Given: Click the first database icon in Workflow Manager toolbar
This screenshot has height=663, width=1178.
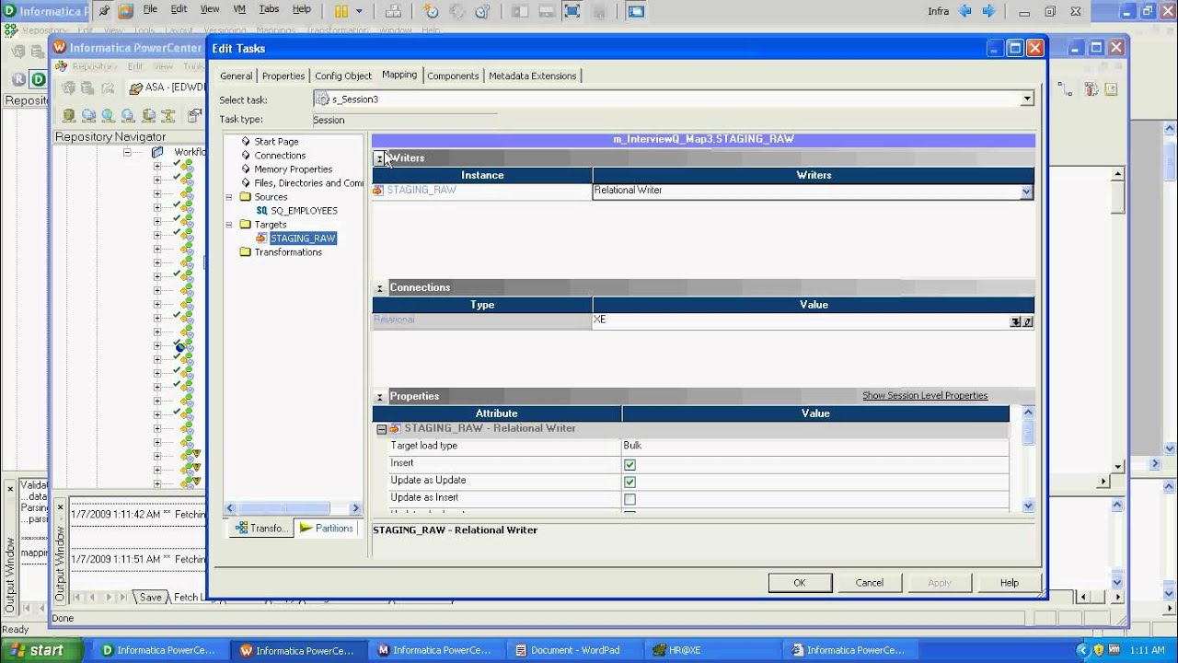Looking at the screenshot, I should tap(69, 115).
